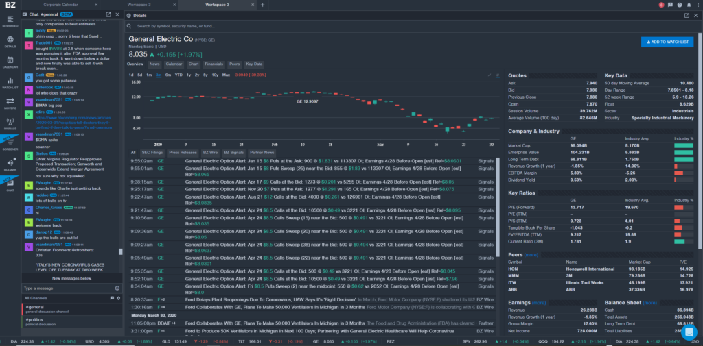Set chart range to 10y
This screenshot has width=703, height=346.
pos(215,75)
